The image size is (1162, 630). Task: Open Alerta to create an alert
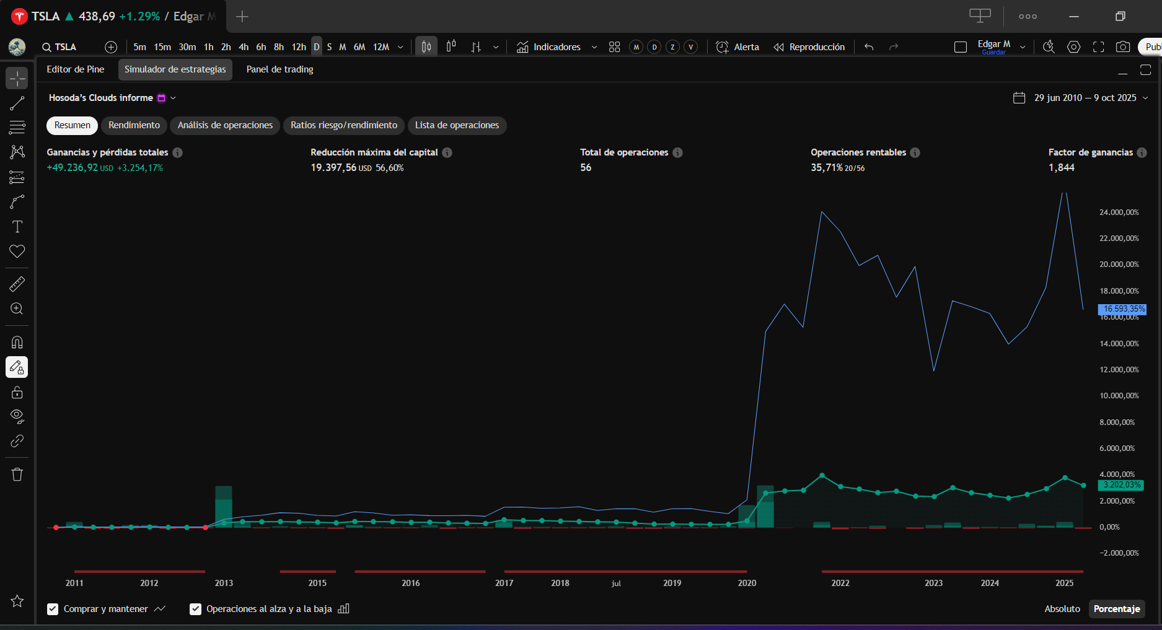click(737, 47)
